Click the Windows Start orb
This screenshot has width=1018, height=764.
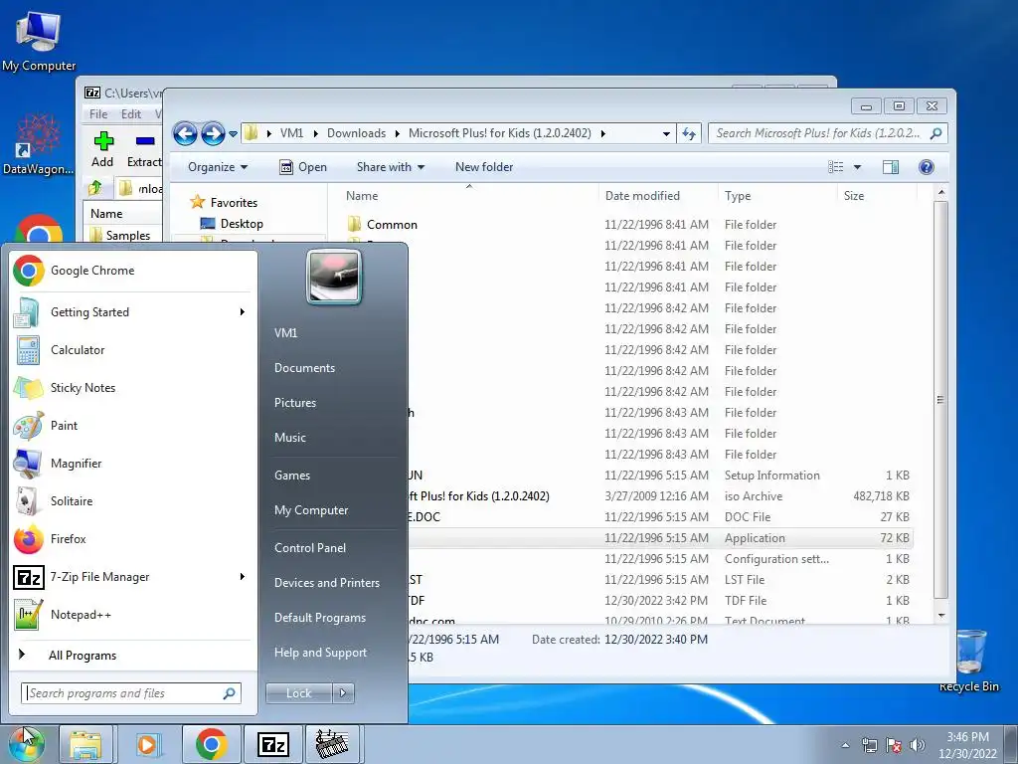pyautogui.click(x=26, y=744)
